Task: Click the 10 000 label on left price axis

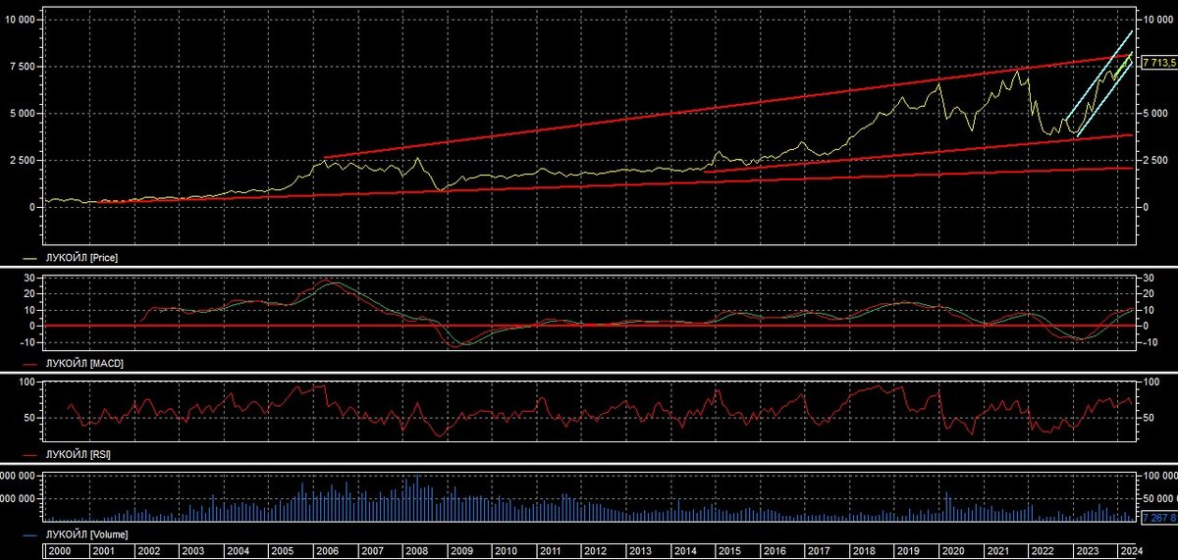Action: coord(20,20)
